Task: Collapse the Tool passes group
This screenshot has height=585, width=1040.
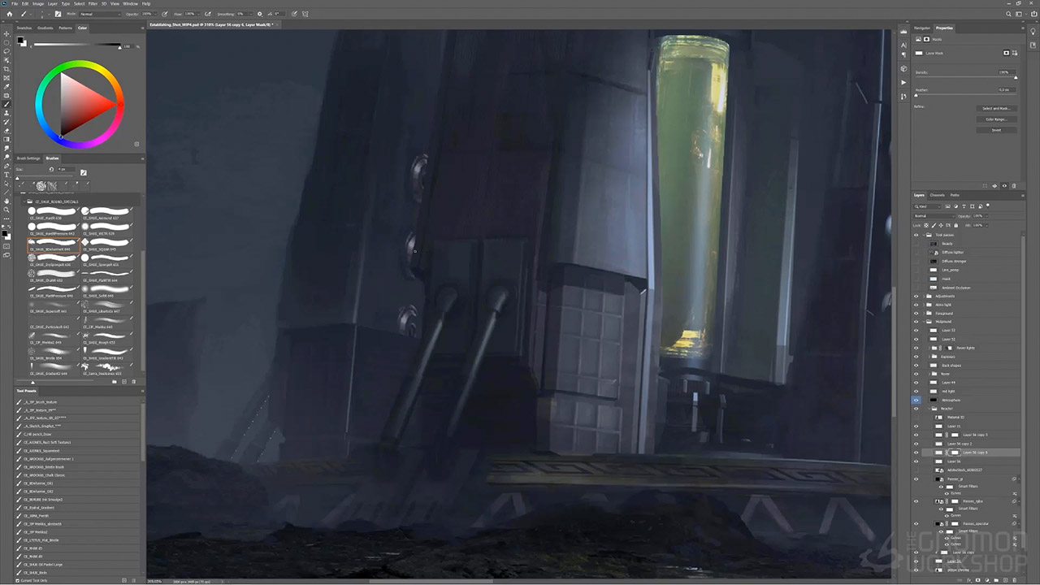Action: click(924, 235)
